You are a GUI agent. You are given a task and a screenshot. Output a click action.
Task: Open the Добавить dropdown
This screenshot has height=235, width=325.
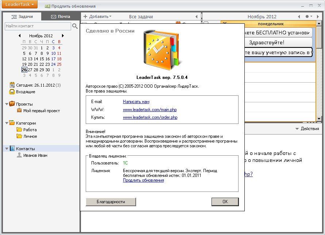(x=97, y=16)
